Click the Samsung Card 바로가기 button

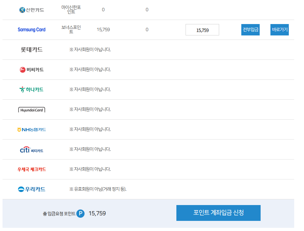[279, 30]
